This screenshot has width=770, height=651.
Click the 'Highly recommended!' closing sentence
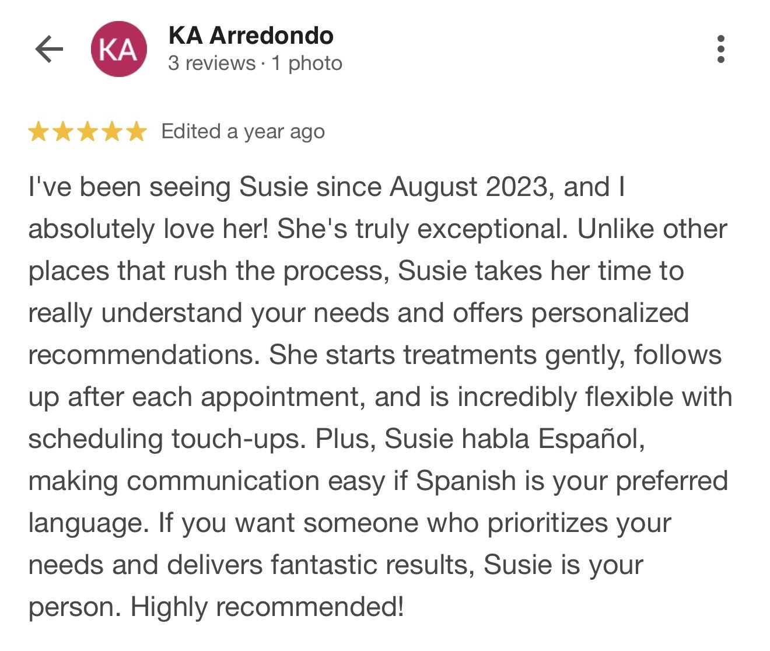pos(267,607)
